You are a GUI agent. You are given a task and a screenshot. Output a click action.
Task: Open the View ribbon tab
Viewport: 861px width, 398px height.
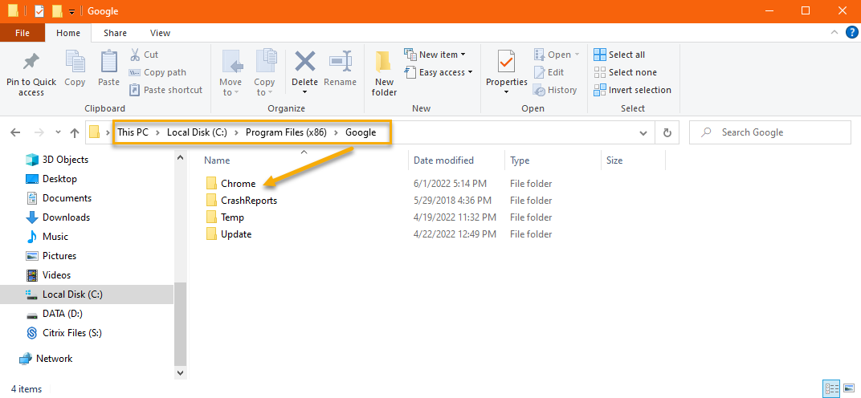(160, 33)
